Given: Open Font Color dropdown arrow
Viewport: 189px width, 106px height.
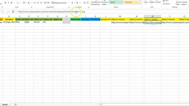Looking at the screenshot, I should pos(31,3).
